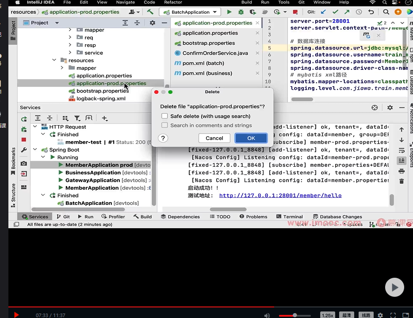
Task: Open the Profiler tool window tab
Action: [113, 217]
